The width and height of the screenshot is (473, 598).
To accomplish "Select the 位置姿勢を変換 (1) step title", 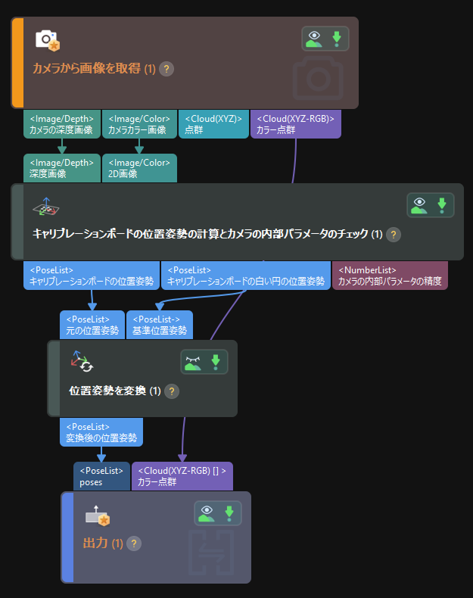I will [115, 391].
